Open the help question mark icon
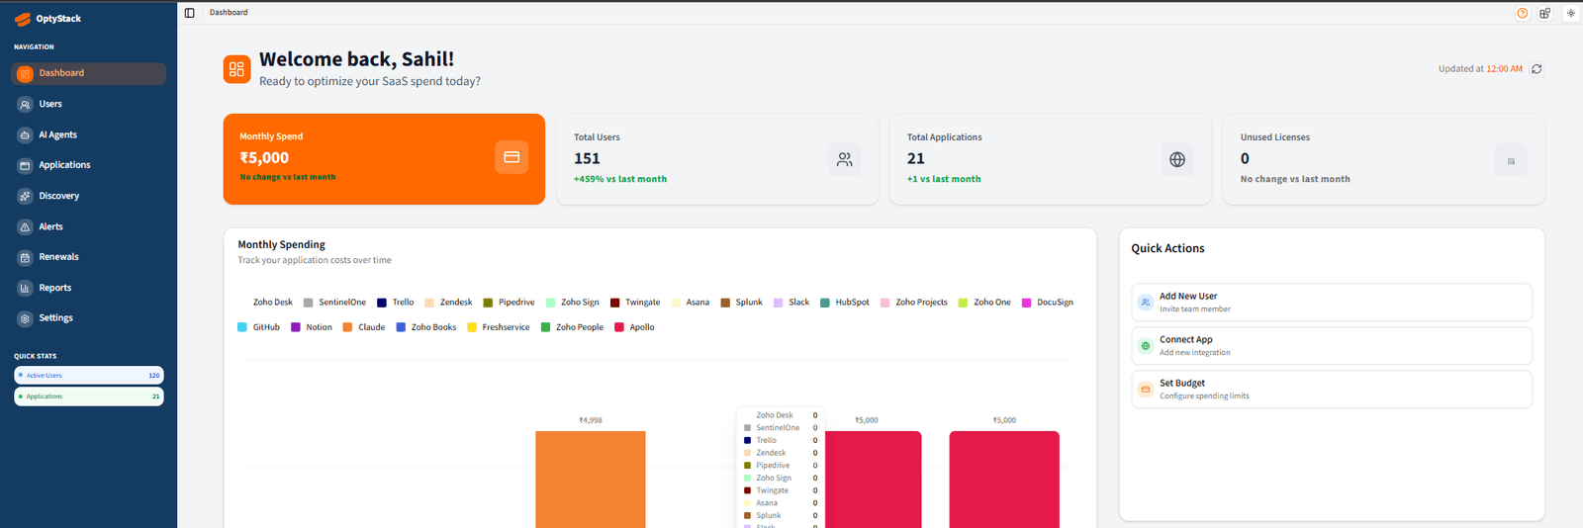 tap(1523, 13)
